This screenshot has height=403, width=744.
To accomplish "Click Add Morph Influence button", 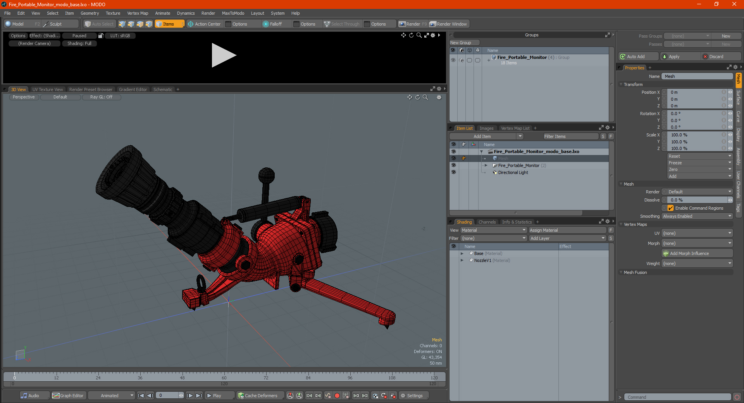I will pos(697,253).
